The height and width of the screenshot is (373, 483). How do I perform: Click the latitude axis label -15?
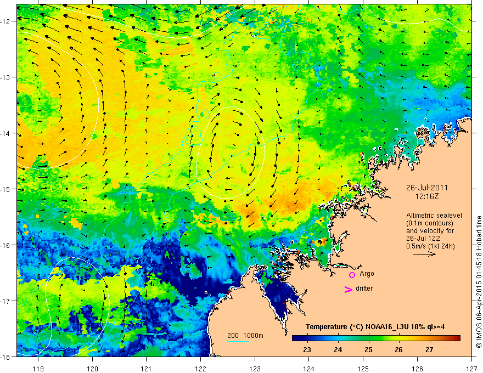[x=6, y=189]
